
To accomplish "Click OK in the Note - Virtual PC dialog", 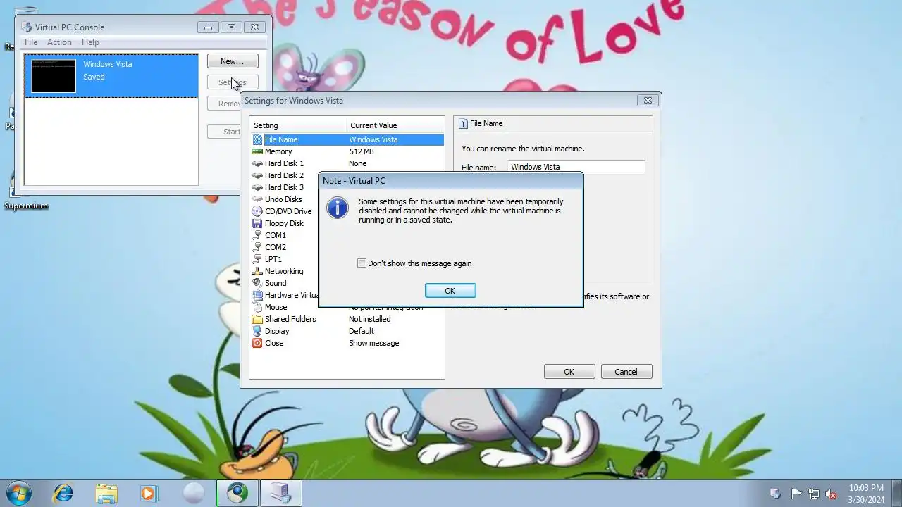I will tap(450, 291).
